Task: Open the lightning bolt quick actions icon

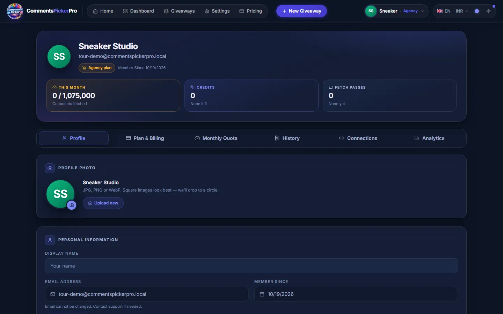Action: point(489,11)
